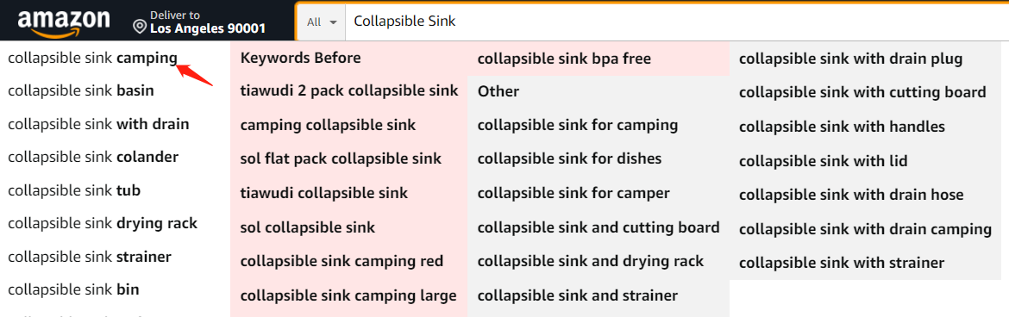
Task: Select suggestion collapsible sink camping
Action: [x=92, y=58]
